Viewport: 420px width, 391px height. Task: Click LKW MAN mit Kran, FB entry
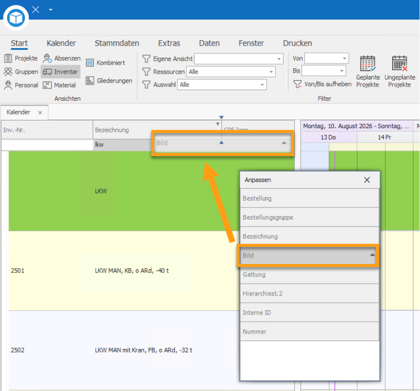tap(144, 350)
